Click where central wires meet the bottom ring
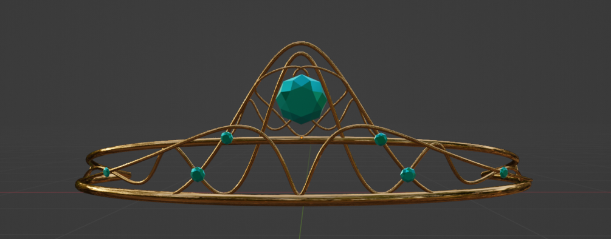Viewport: 611px width, 239px height. pyautogui.click(x=299, y=192)
